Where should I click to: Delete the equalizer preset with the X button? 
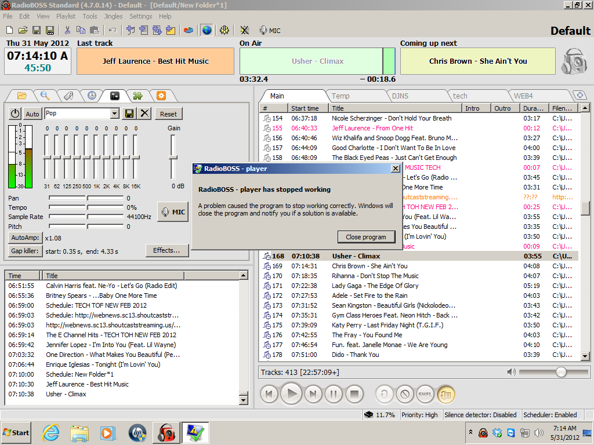click(x=144, y=114)
